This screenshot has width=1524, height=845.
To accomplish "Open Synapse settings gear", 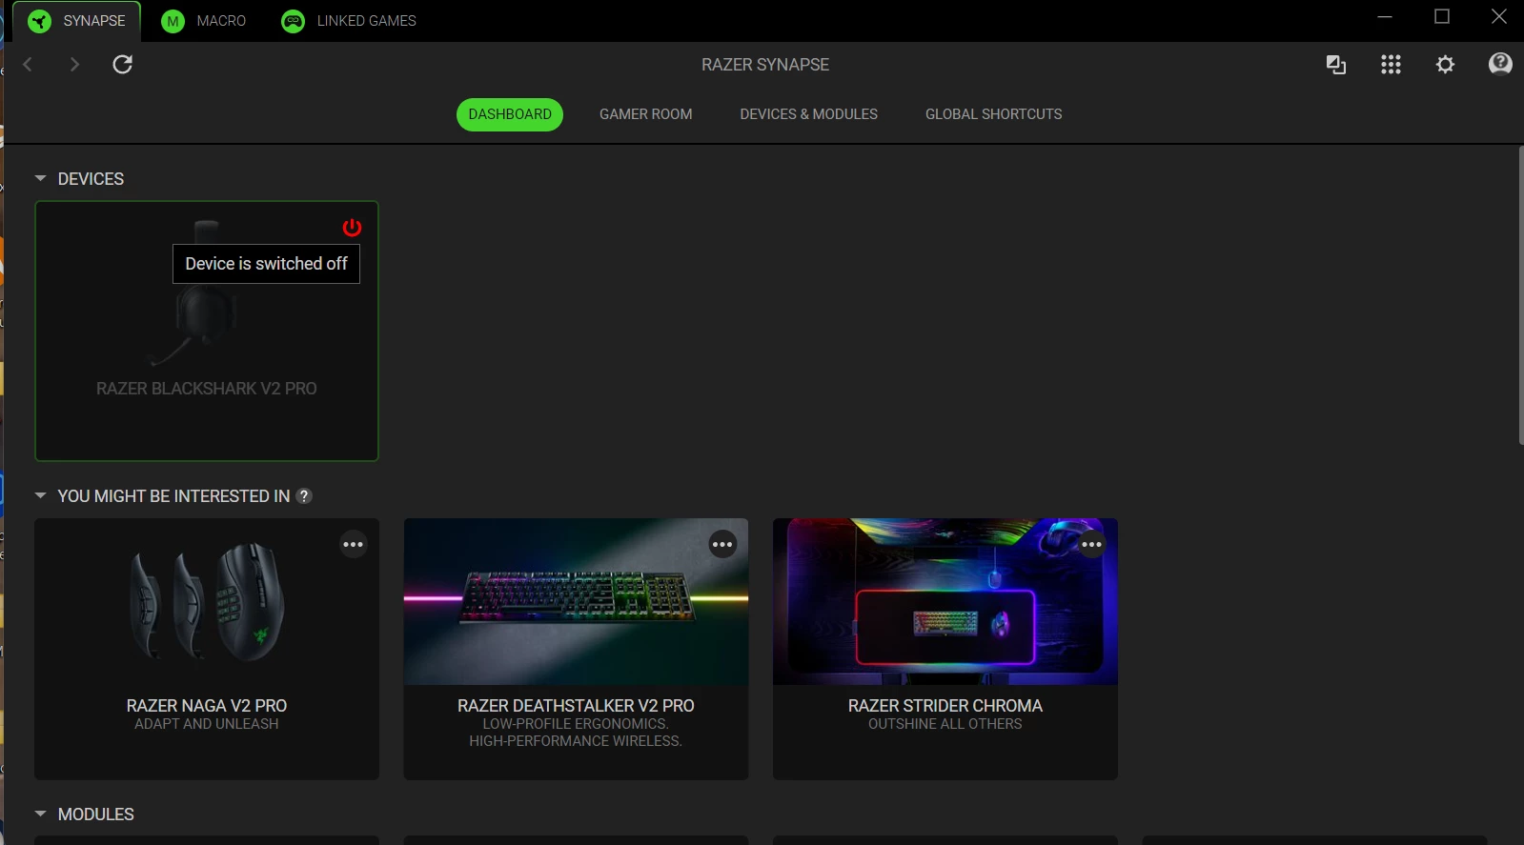I will 1445,64.
